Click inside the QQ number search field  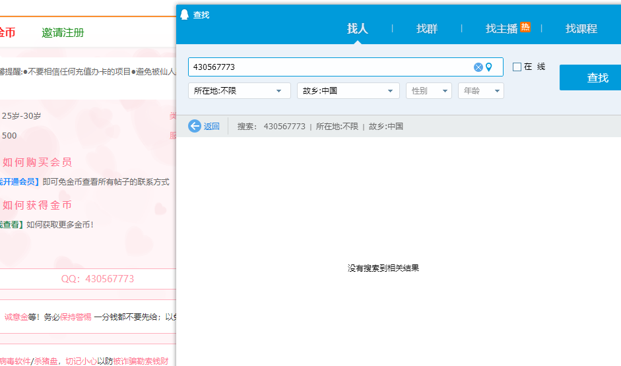330,67
